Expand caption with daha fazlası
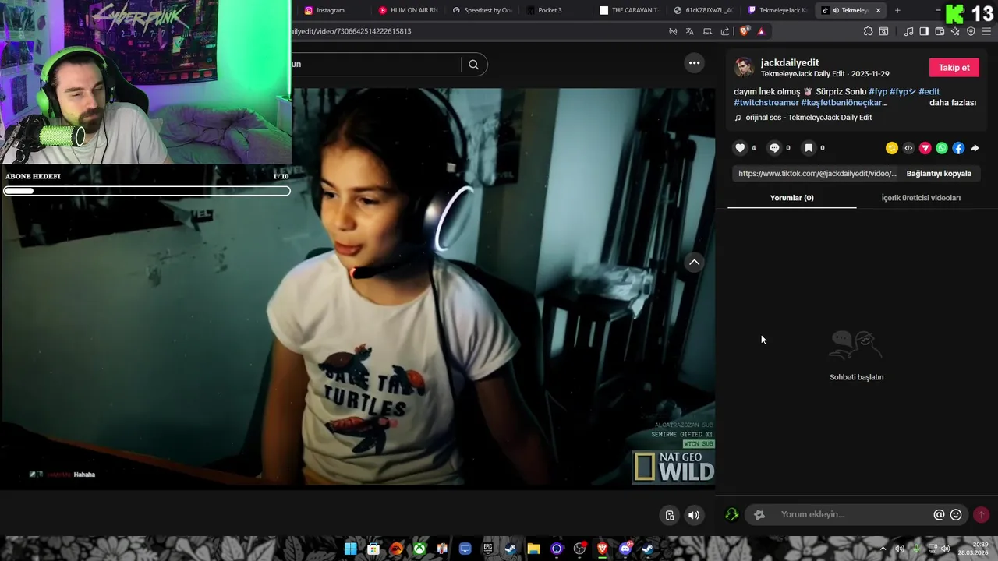Screen dimensions: 998x561 (x=953, y=103)
